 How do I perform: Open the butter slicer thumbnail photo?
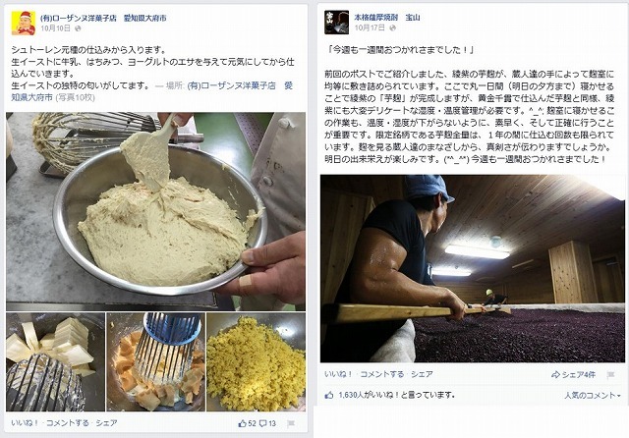tap(56, 362)
